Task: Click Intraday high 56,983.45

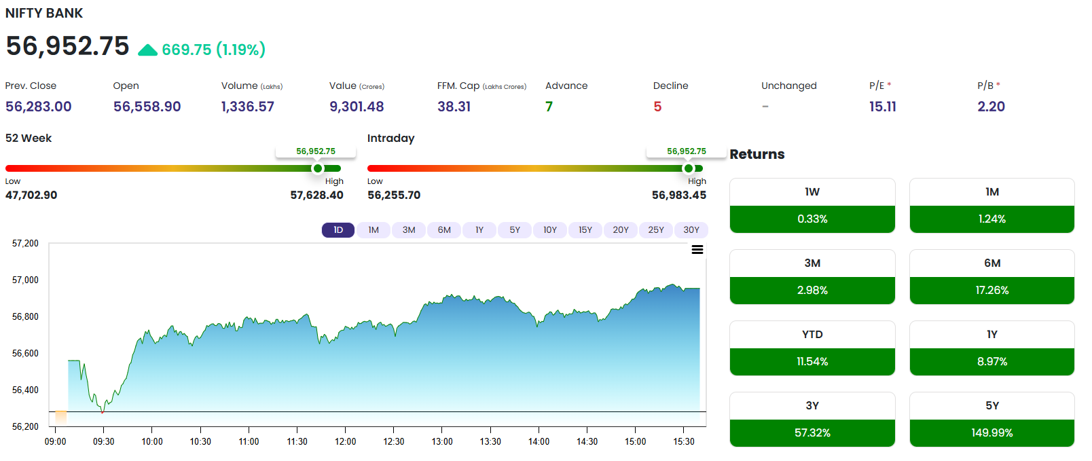Action: tap(679, 195)
